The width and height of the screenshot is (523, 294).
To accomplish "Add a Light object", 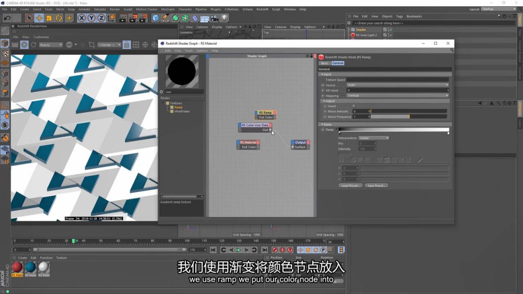I will [x=225, y=18].
